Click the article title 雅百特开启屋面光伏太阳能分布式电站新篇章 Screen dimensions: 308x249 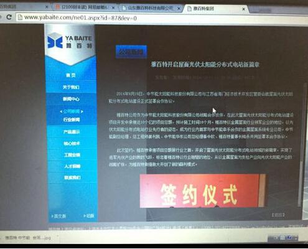[x=205, y=65]
